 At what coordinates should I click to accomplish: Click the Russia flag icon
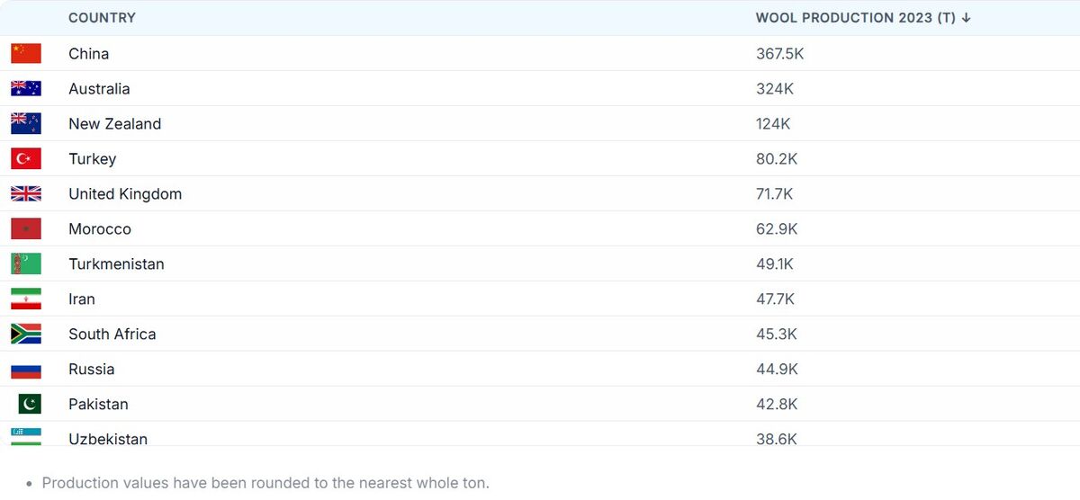click(x=26, y=370)
